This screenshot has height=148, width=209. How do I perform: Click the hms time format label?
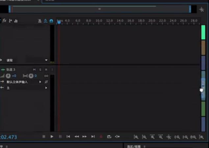pyautogui.click(x=60, y=20)
